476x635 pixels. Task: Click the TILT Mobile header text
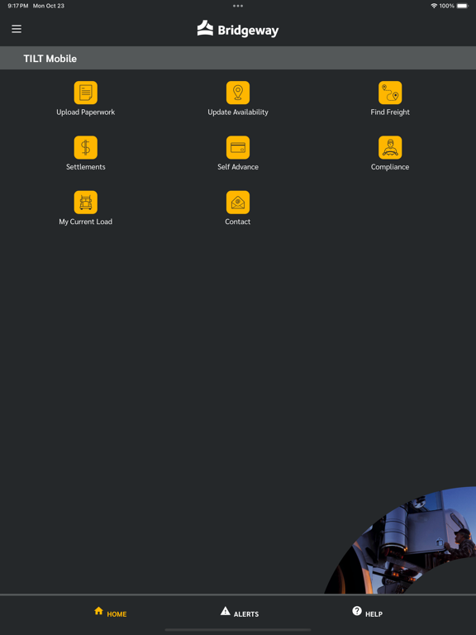pos(50,59)
